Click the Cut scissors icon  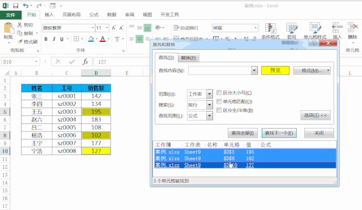20,25
